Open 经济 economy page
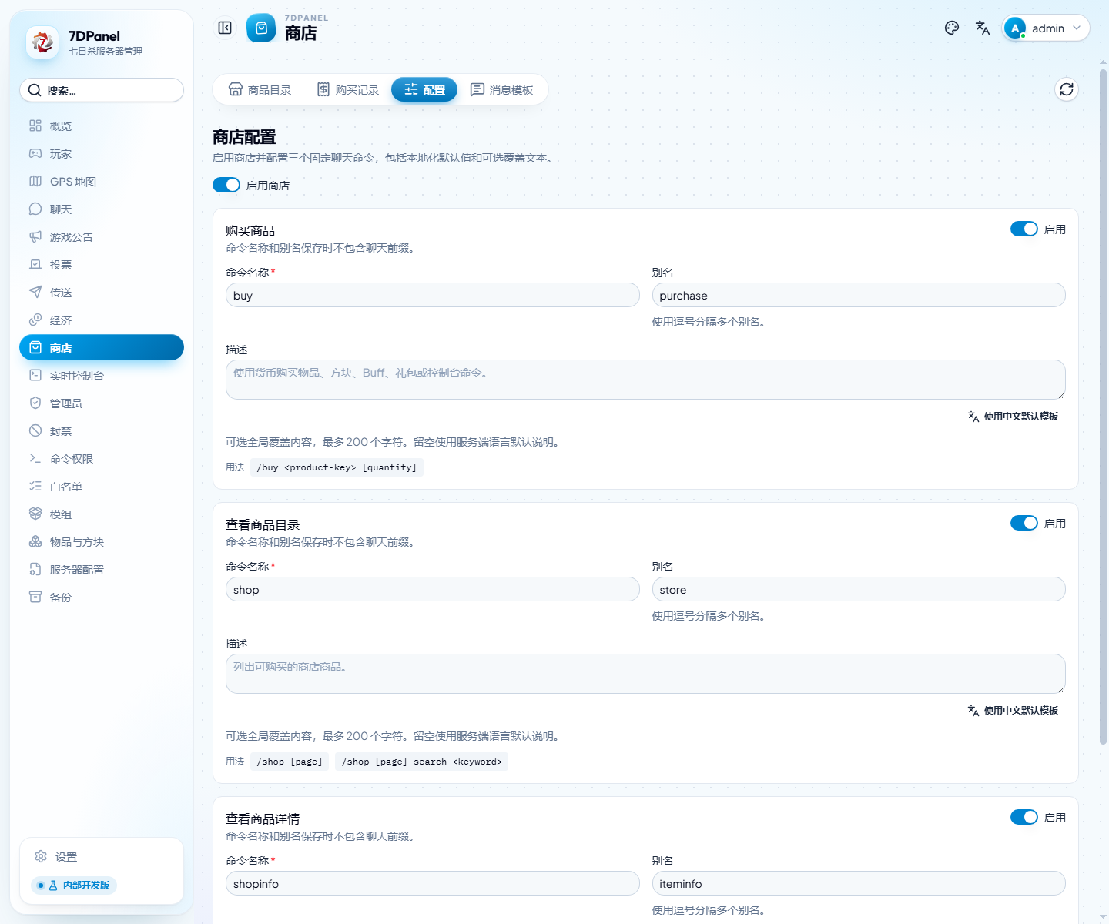Image resolution: width=1109 pixels, height=924 pixels. (102, 320)
